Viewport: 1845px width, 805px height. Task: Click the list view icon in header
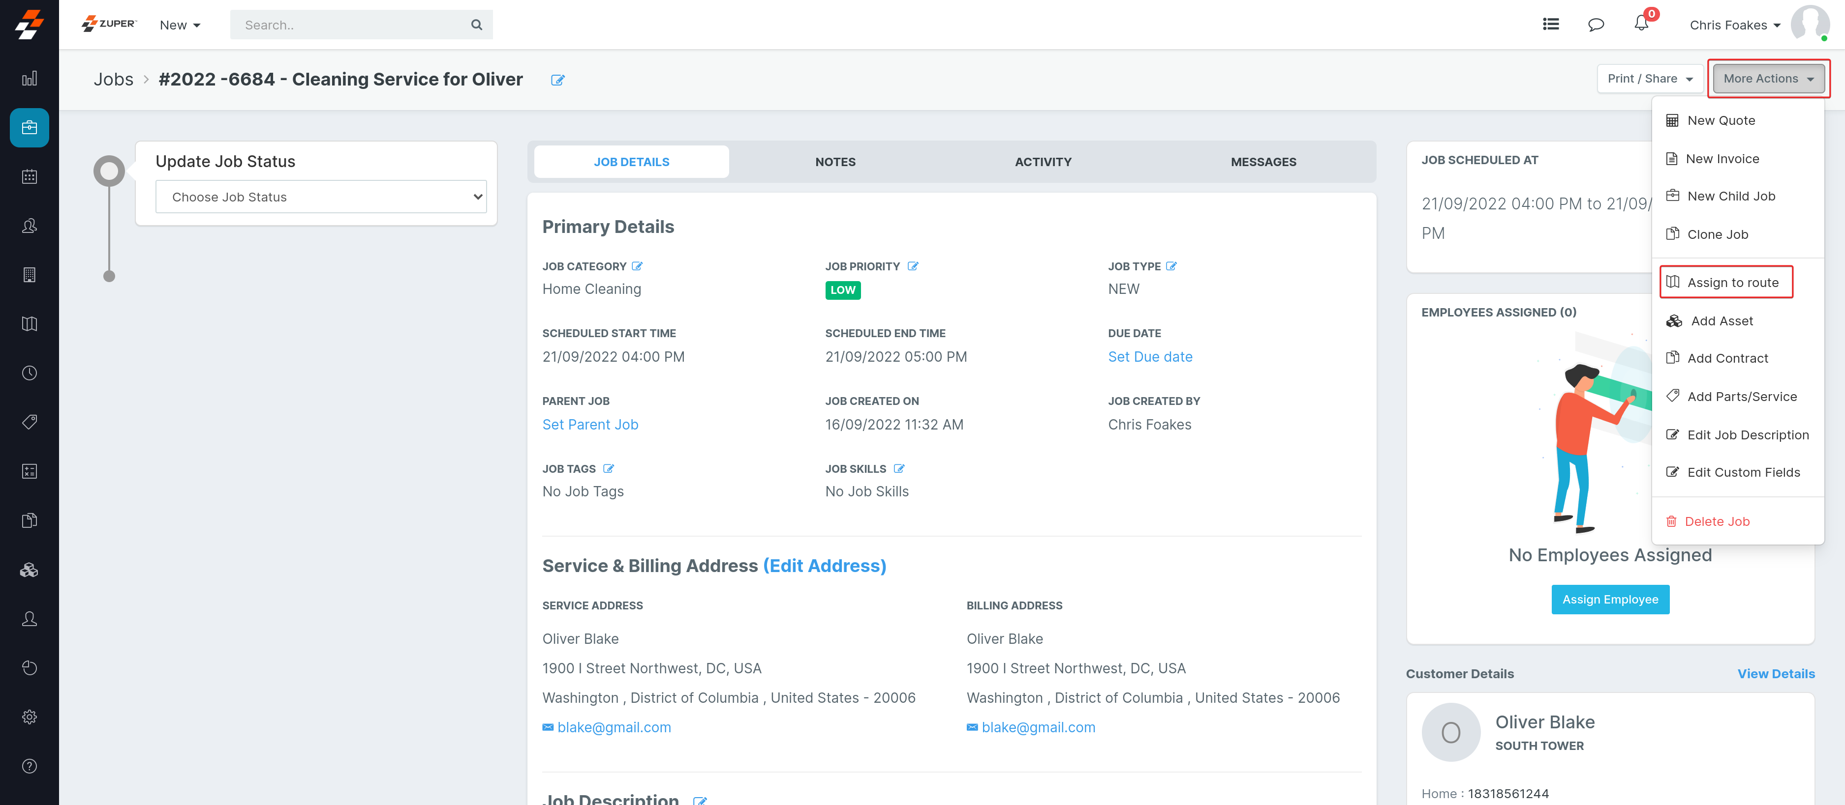click(x=1551, y=25)
